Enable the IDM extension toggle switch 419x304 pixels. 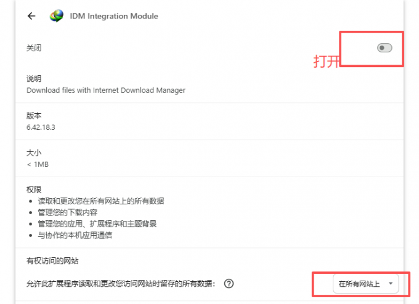click(384, 48)
